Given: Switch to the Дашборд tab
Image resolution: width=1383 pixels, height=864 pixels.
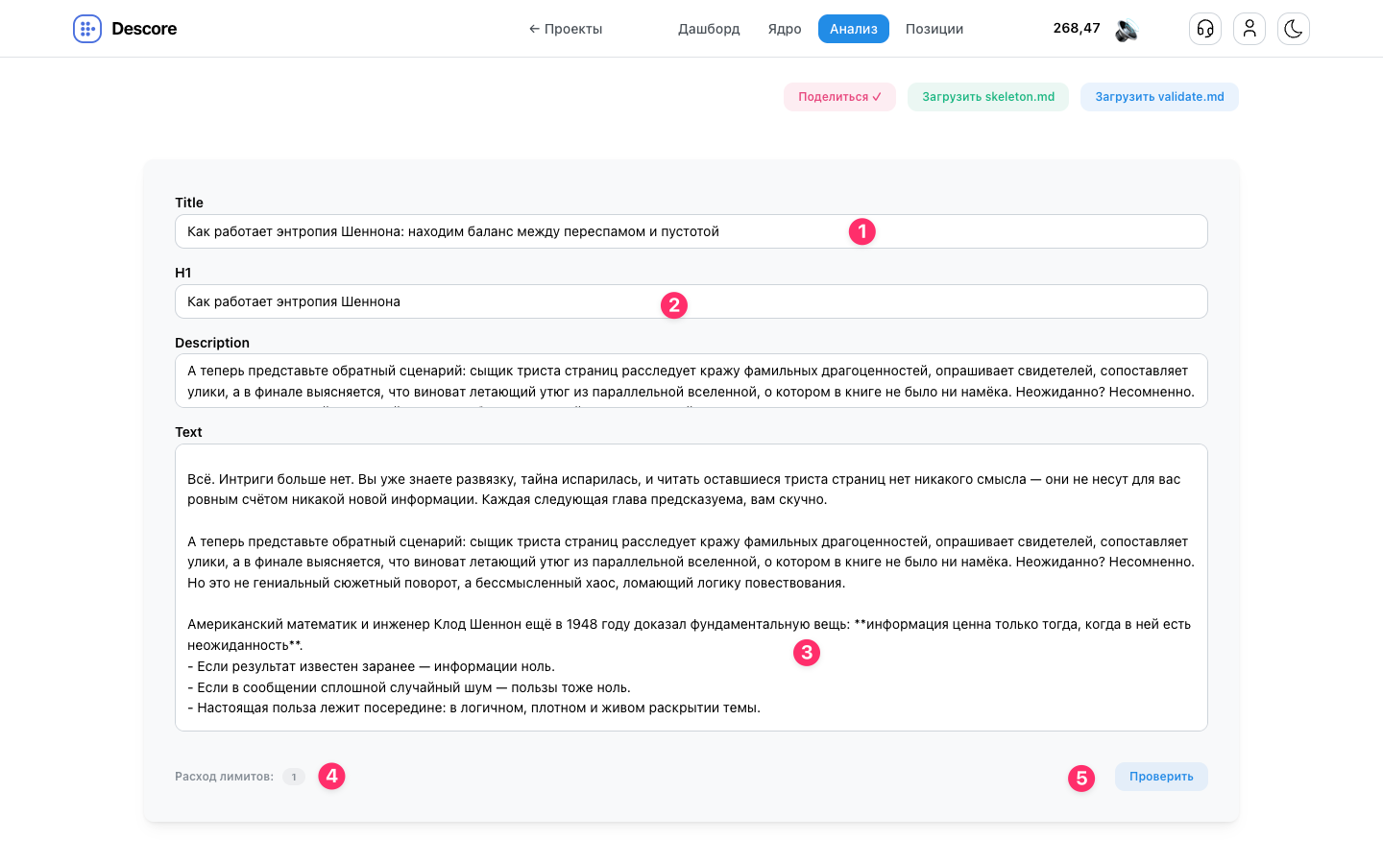Looking at the screenshot, I should [709, 29].
